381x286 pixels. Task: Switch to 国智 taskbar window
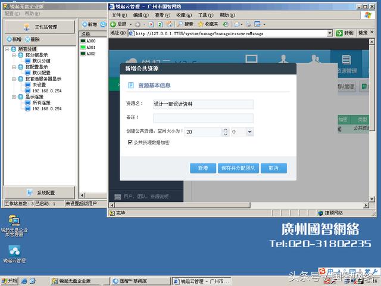[x=140, y=281]
